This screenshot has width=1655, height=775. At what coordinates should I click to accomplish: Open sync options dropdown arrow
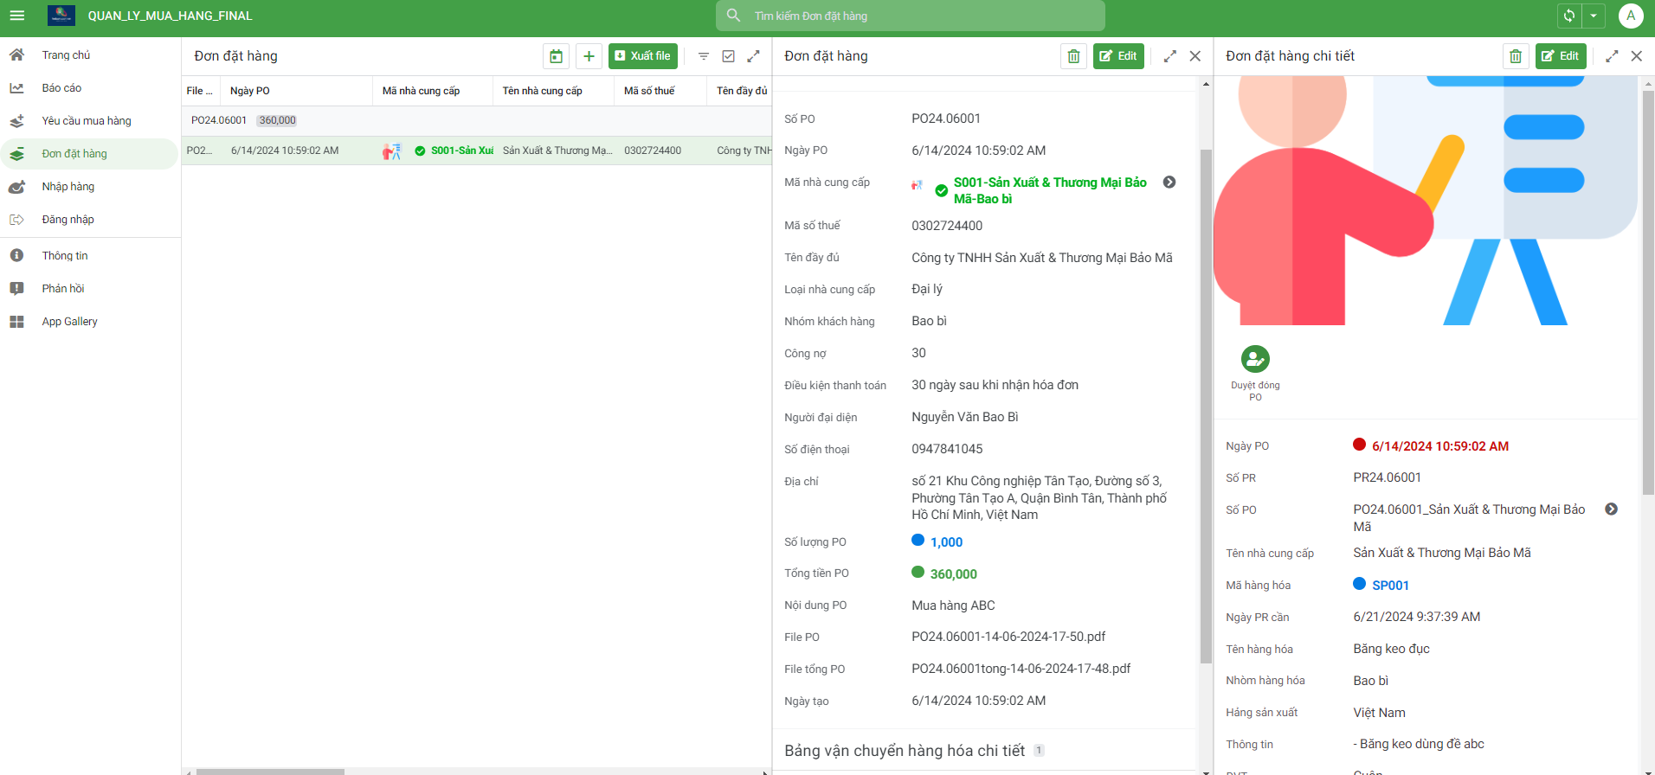[1594, 16]
